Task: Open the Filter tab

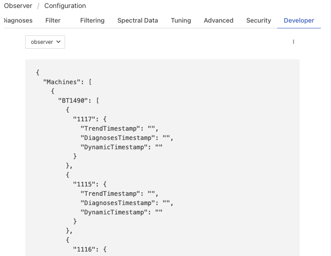Action: coord(53,20)
